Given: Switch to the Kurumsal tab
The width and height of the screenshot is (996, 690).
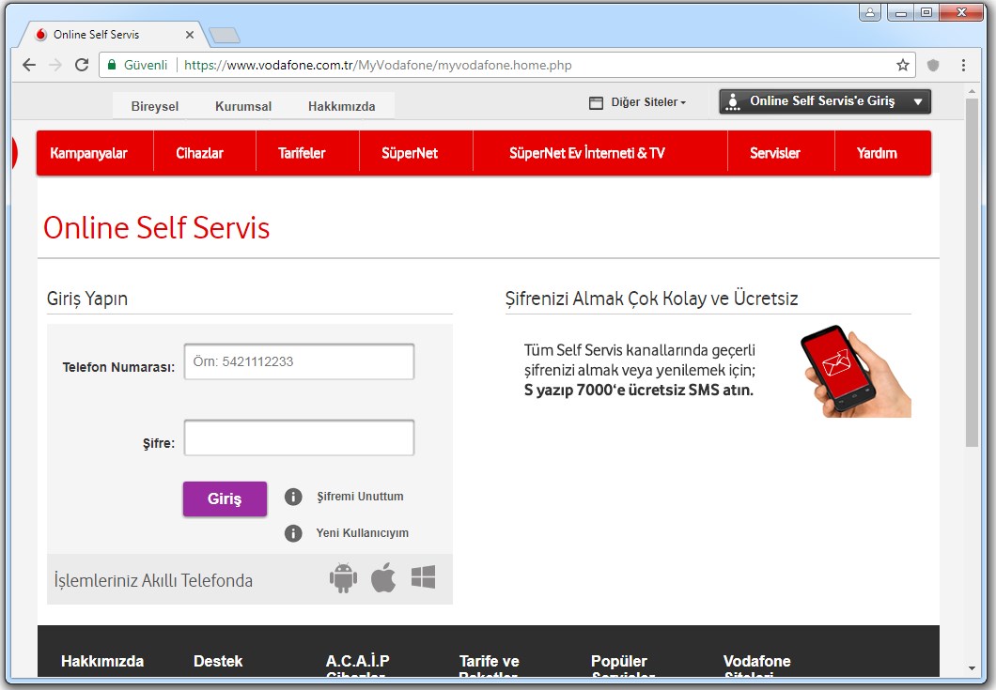Looking at the screenshot, I should (243, 106).
